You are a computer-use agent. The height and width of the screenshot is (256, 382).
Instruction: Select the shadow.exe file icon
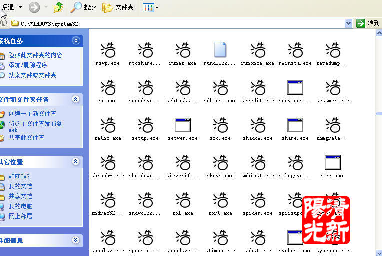point(258,125)
